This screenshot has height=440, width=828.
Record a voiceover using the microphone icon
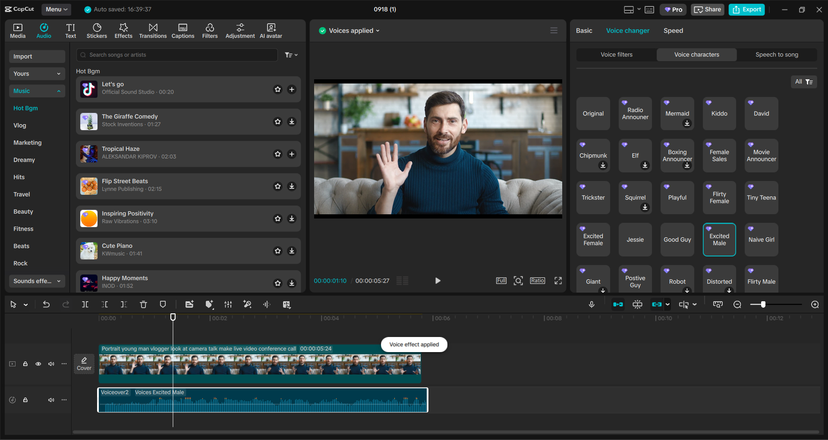tap(592, 304)
